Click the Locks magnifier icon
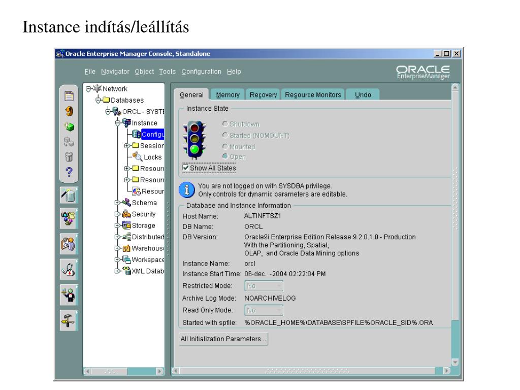Image resolution: width=520 pixels, height=390 pixels. (x=137, y=156)
